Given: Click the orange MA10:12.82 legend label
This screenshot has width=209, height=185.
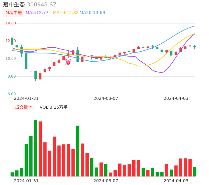Looking at the screenshot, I should click(66, 13).
